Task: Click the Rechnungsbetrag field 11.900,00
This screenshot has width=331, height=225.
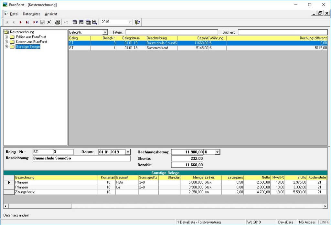Action: 187,152
